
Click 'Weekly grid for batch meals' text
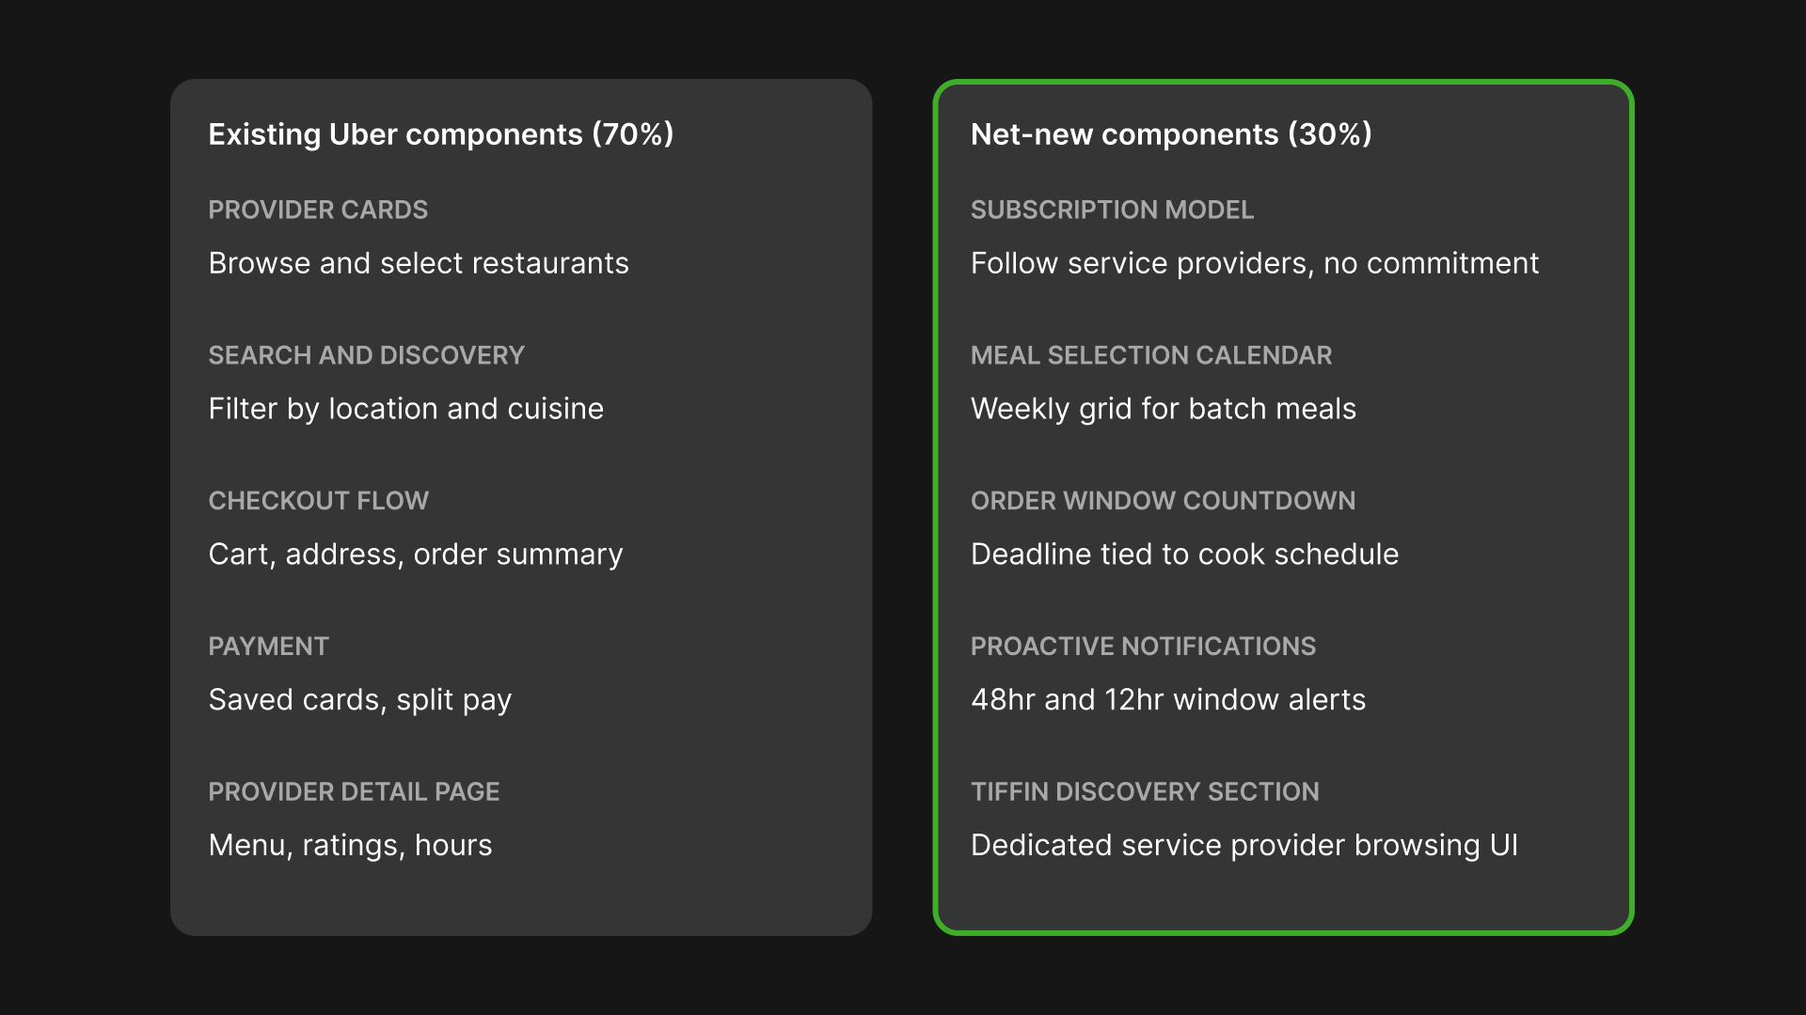click(x=1164, y=409)
